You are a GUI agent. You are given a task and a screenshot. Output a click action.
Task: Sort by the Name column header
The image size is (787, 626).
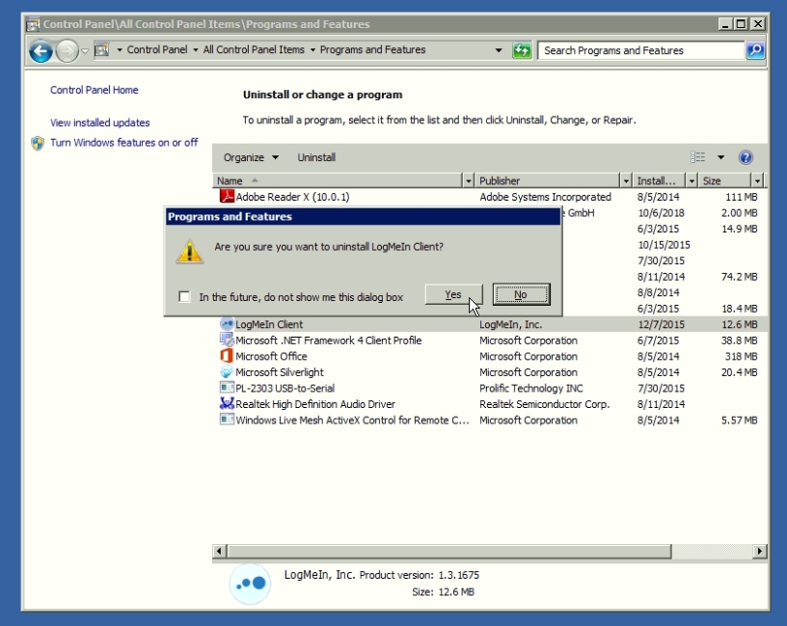[338, 180]
